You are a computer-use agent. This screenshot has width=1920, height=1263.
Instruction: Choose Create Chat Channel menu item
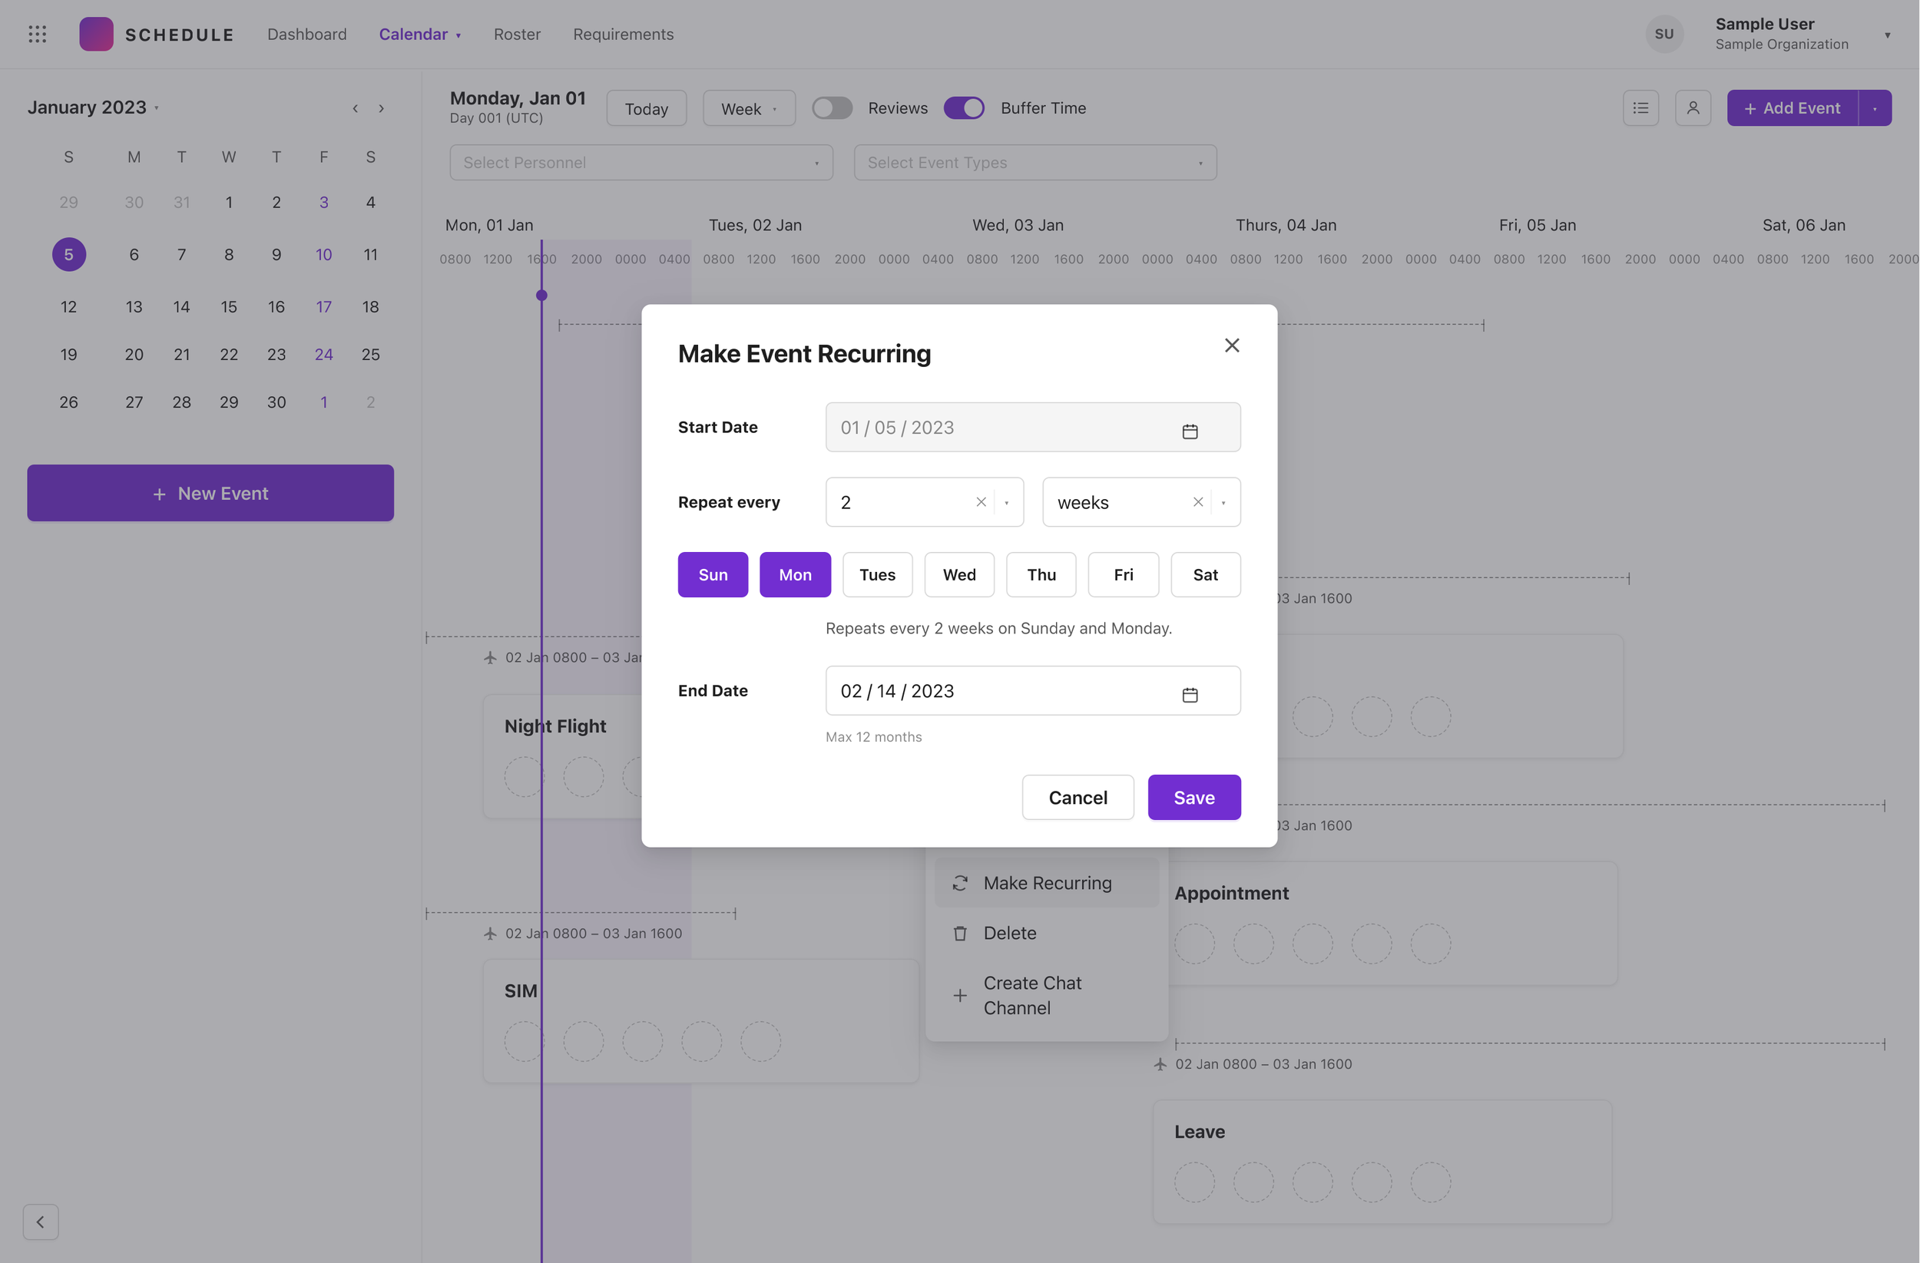point(1046,995)
